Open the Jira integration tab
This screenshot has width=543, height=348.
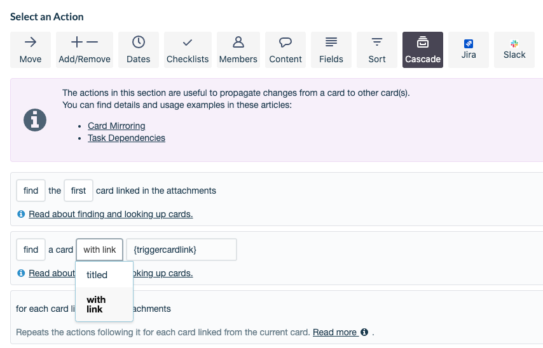(469, 50)
